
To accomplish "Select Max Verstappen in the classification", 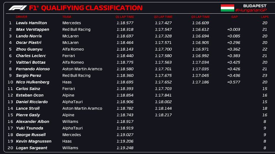I will 32,30.
